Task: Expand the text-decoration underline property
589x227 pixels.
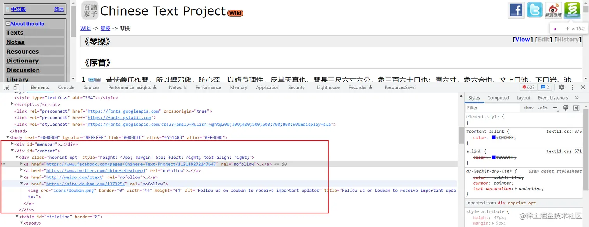Action: click(516, 189)
